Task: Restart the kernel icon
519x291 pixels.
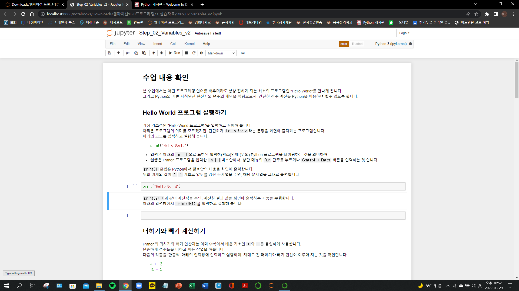Action: tap(194, 53)
